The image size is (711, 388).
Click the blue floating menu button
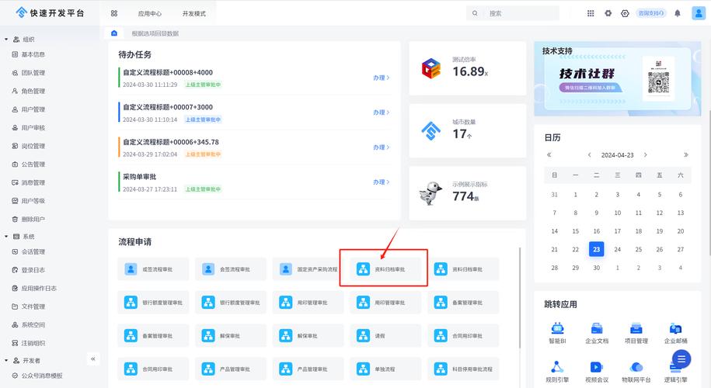coord(681,359)
